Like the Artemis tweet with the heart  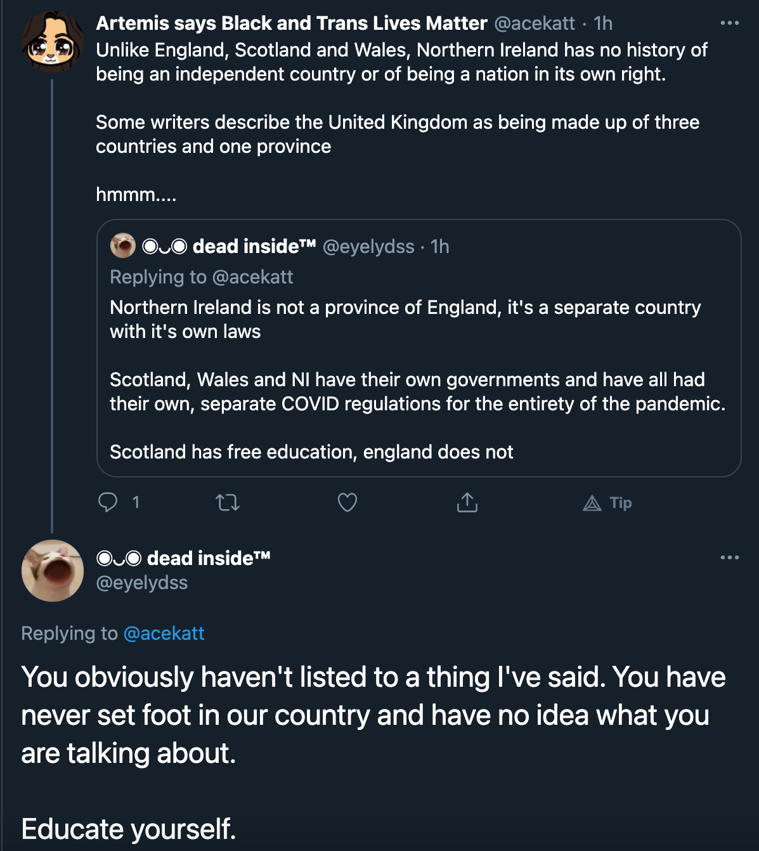[x=347, y=502]
